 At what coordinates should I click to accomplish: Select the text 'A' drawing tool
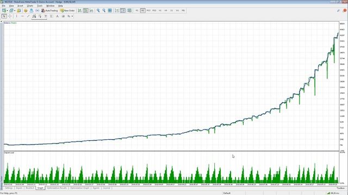(57, 16)
